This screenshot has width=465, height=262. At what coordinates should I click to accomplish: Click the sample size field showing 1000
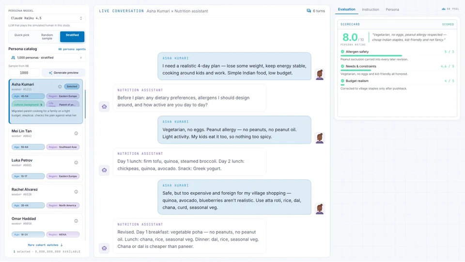pos(24,72)
